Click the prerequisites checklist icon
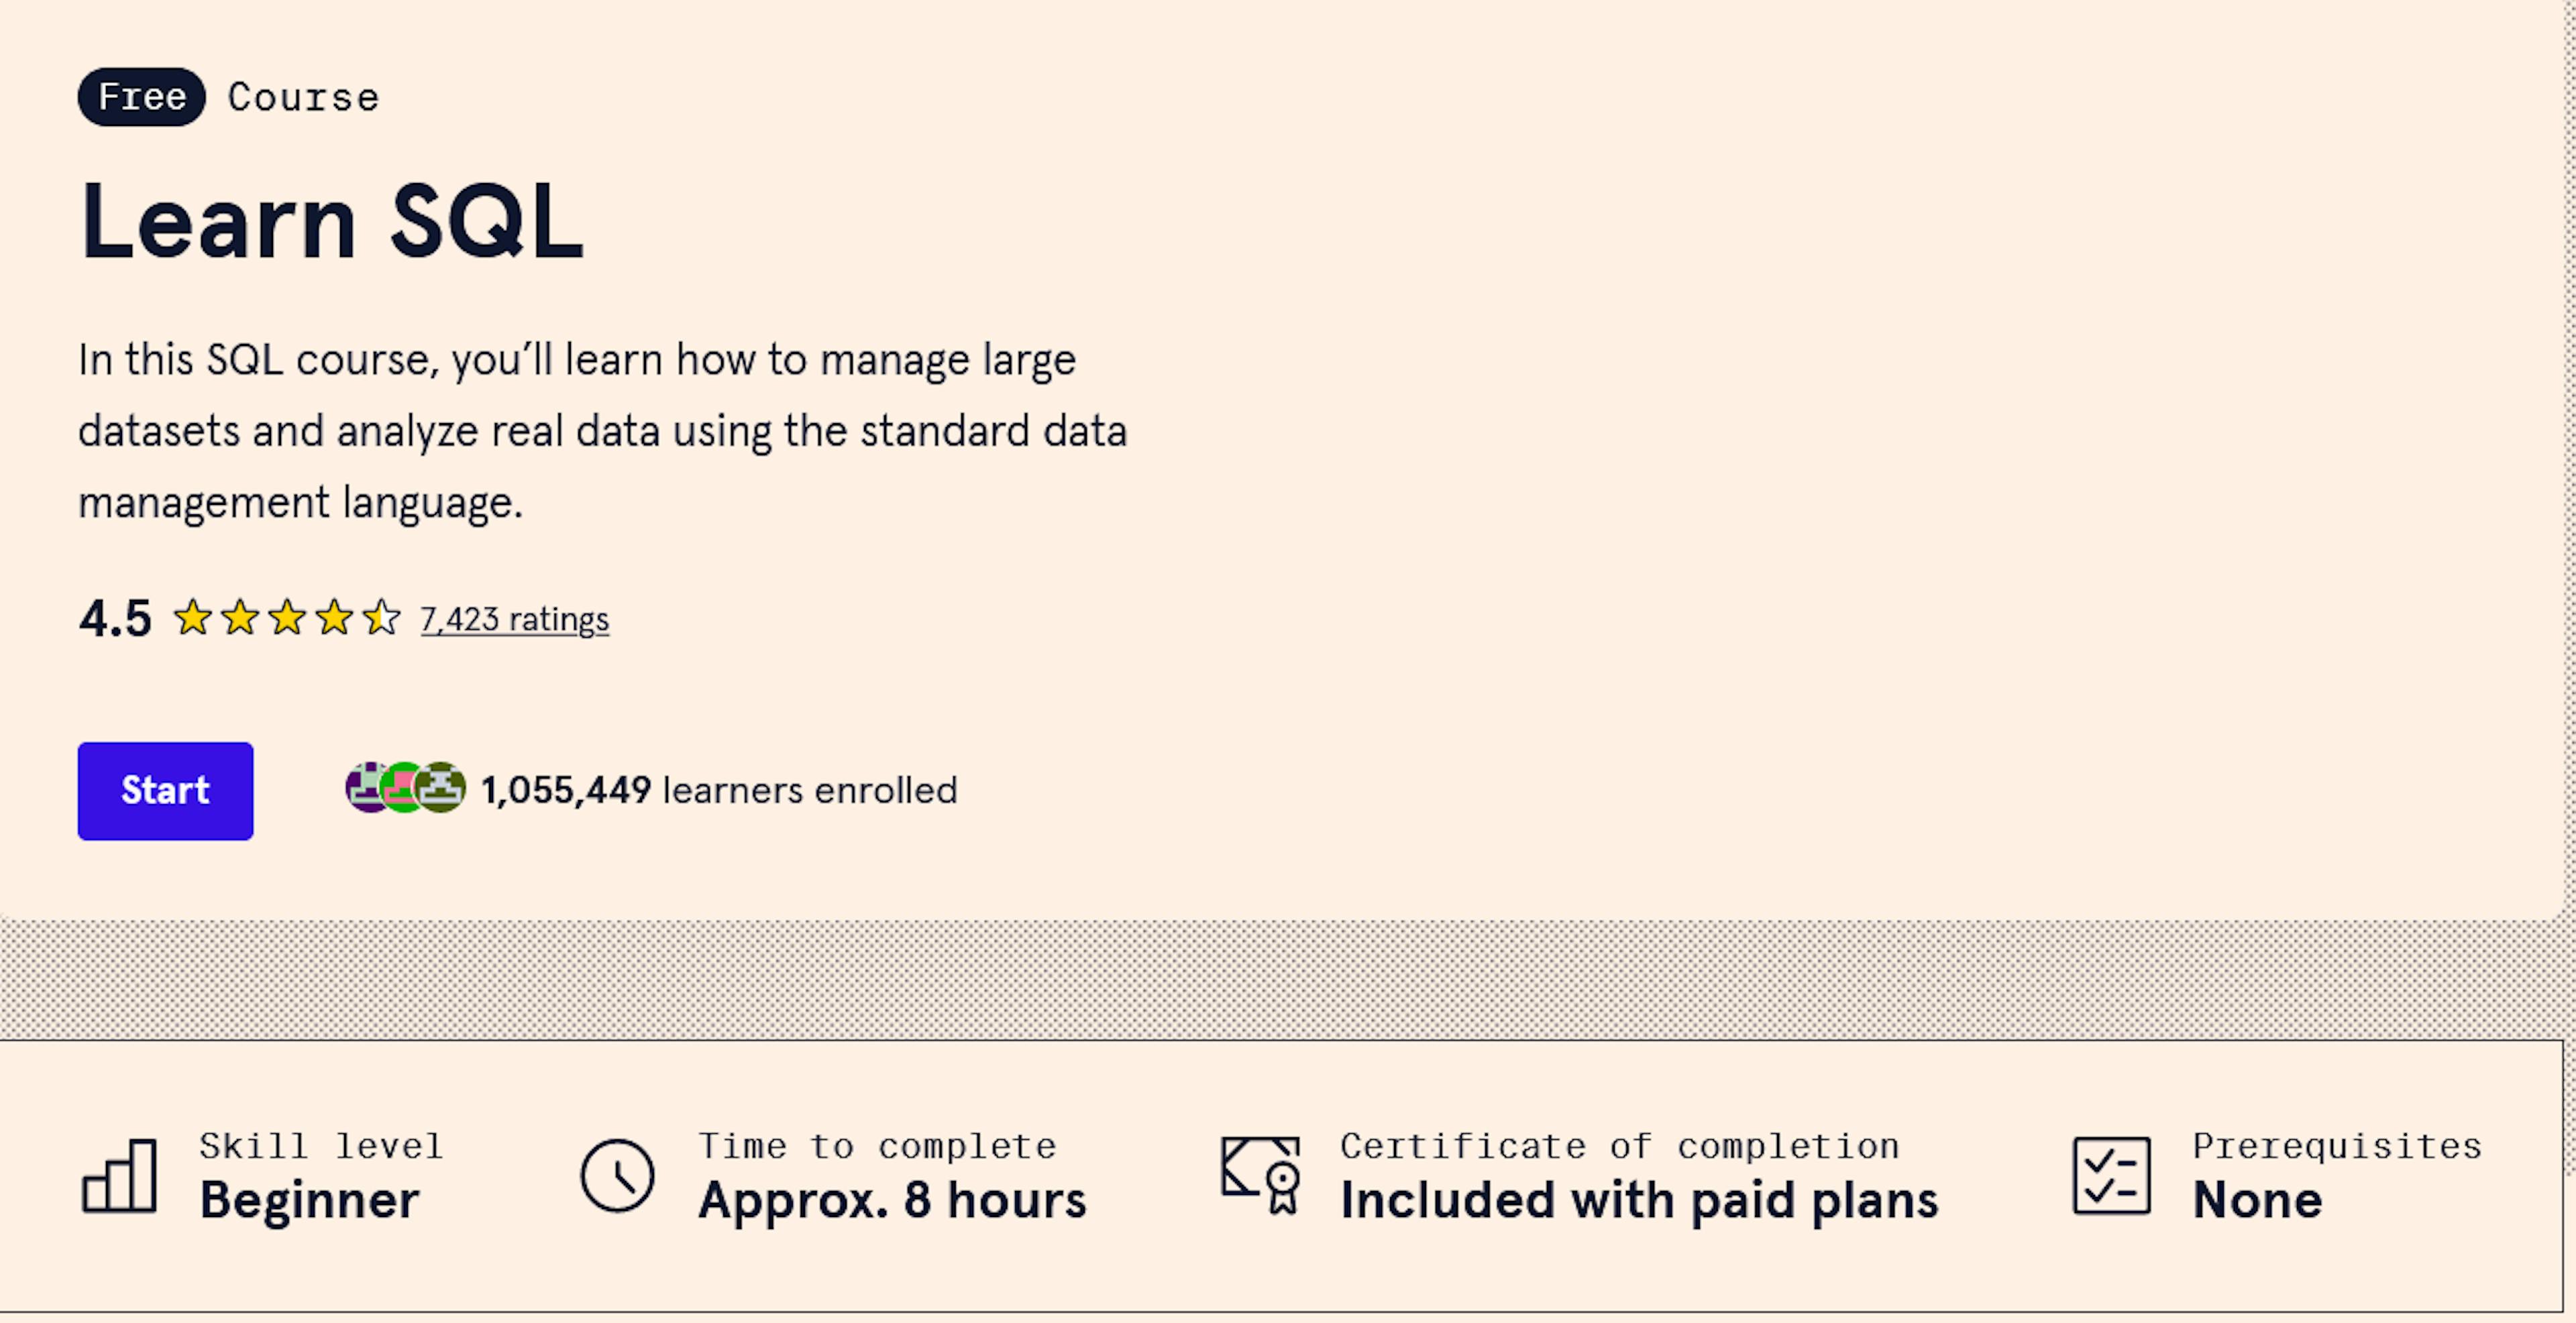Image resolution: width=2576 pixels, height=1323 pixels. point(2111,1175)
